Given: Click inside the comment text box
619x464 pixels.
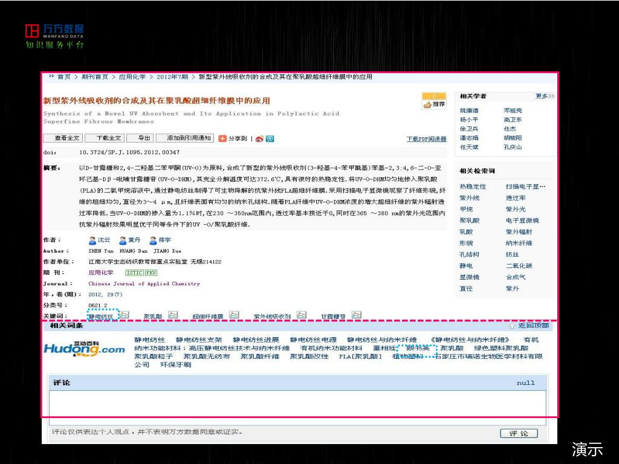Looking at the screenshot, I should (297, 408).
